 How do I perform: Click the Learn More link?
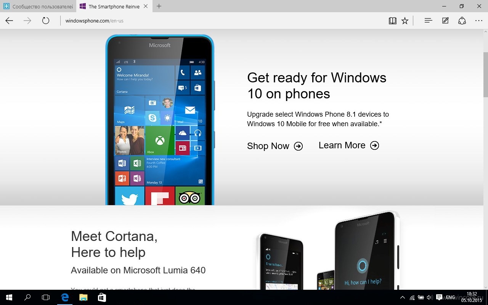(349, 145)
